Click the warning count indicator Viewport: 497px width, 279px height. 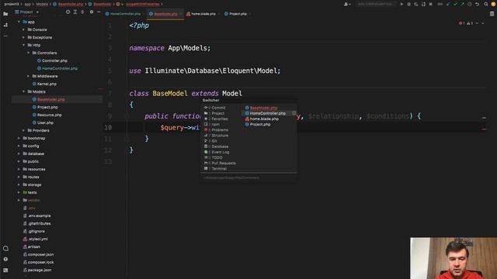tap(470, 23)
